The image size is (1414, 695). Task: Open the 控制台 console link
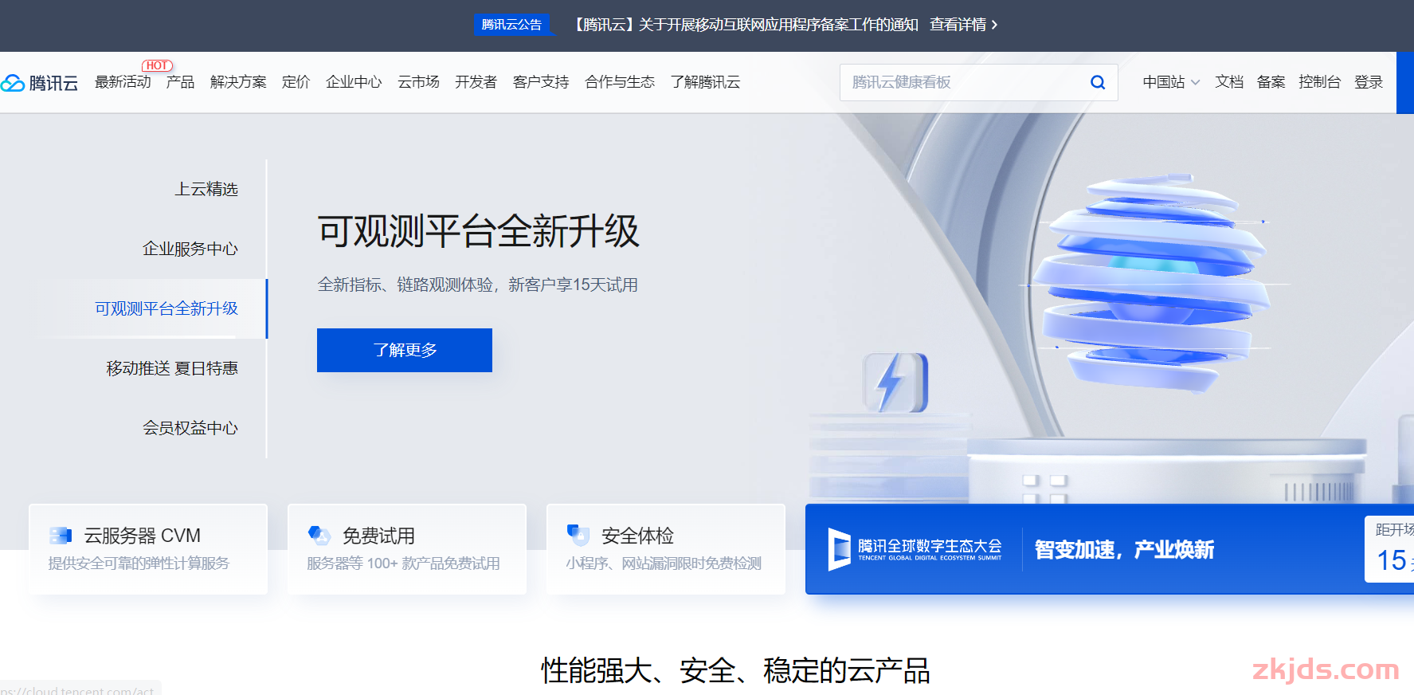[1319, 82]
